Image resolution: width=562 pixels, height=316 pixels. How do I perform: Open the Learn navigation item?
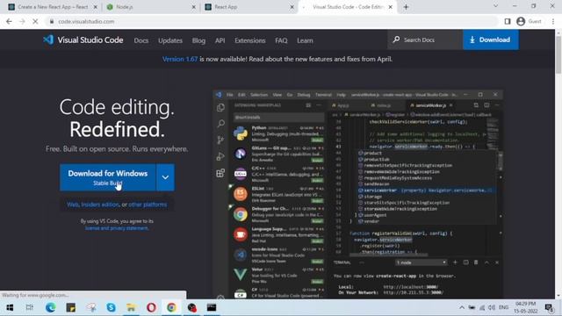305,40
